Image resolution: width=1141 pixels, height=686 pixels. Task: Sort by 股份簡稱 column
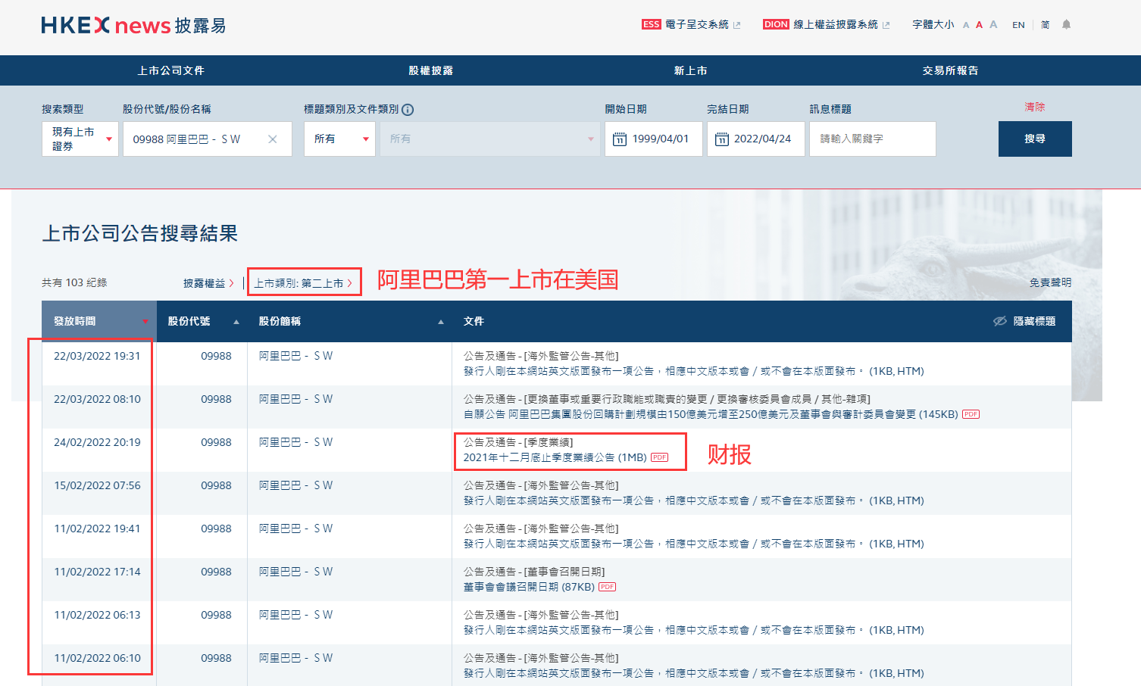(x=350, y=321)
